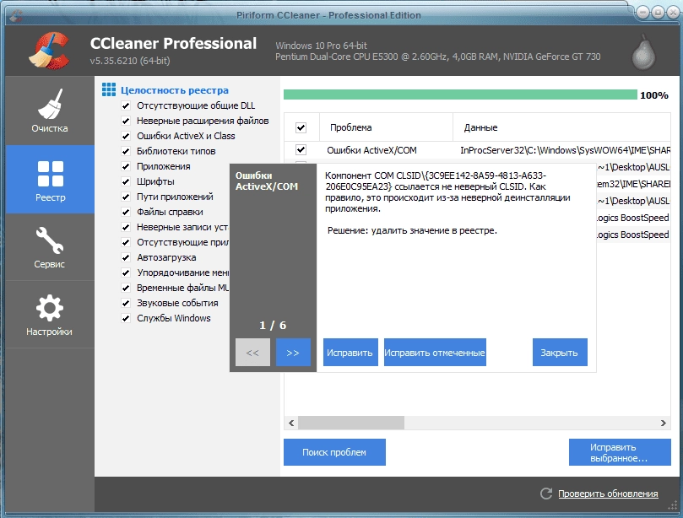Sort by the Проблема column header
Viewport: 683px width, 518px height.
[x=386, y=127]
